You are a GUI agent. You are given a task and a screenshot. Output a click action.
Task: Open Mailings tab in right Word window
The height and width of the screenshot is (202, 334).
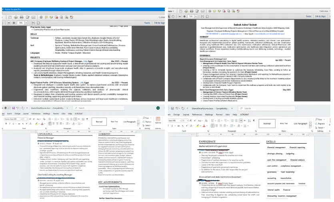coord(209,115)
